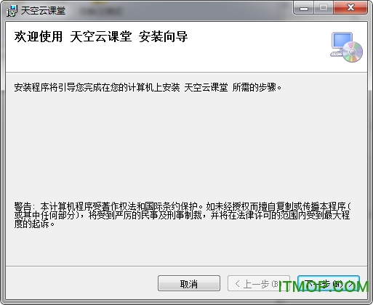The width and height of the screenshot is (373, 305).
Task: Click the installer icon in the title bar
Action: click(12, 11)
